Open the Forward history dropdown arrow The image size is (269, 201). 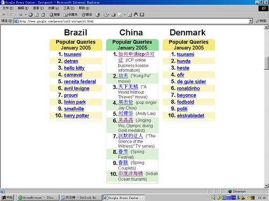point(25,14)
